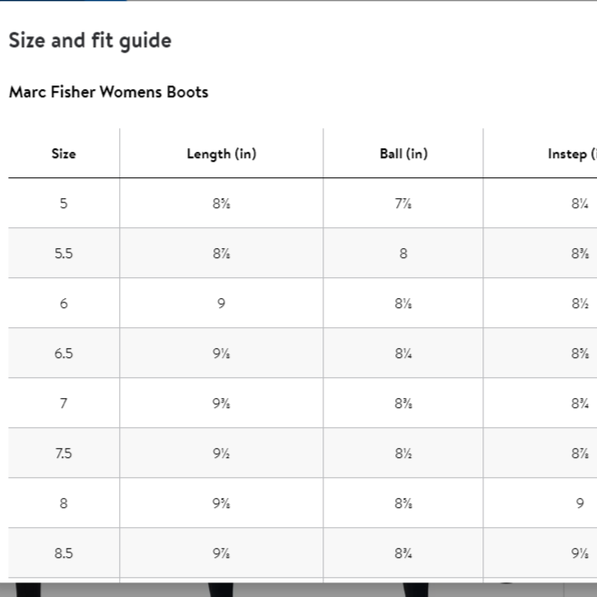This screenshot has height=597, width=597.
Task: Select the size 6.5 cell
Action: pyautogui.click(x=64, y=353)
